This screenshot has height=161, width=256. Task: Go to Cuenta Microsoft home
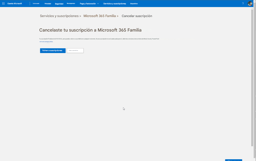[14, 4]
